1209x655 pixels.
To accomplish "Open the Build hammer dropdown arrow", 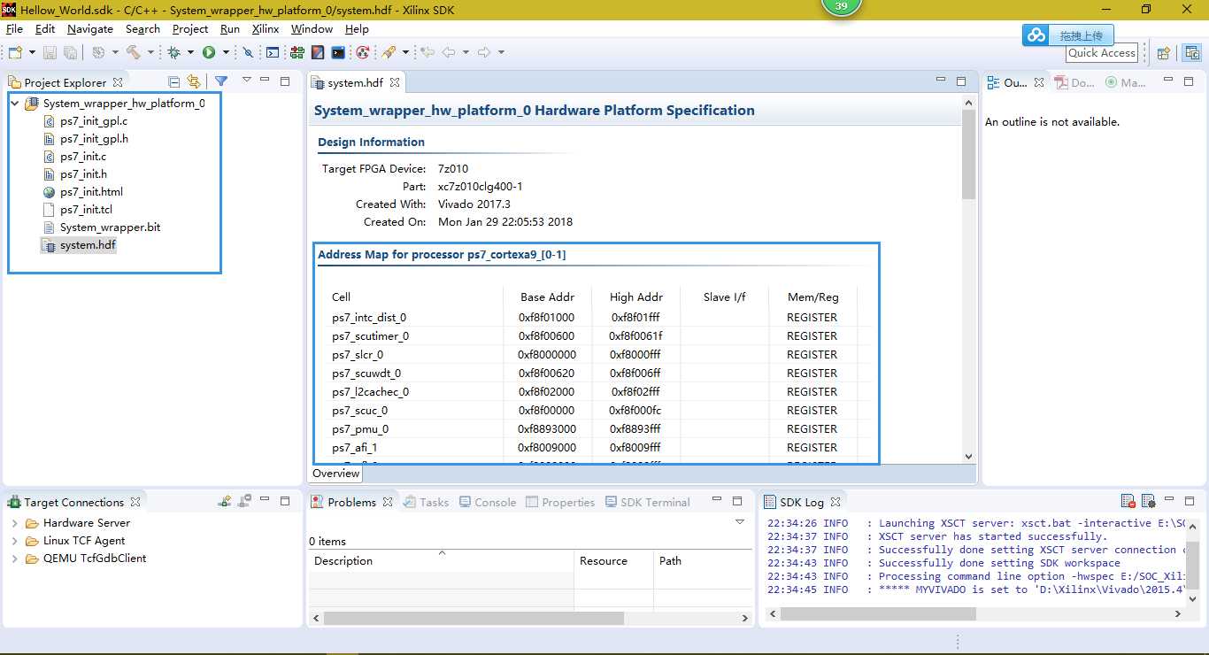I will coord(150,52).
